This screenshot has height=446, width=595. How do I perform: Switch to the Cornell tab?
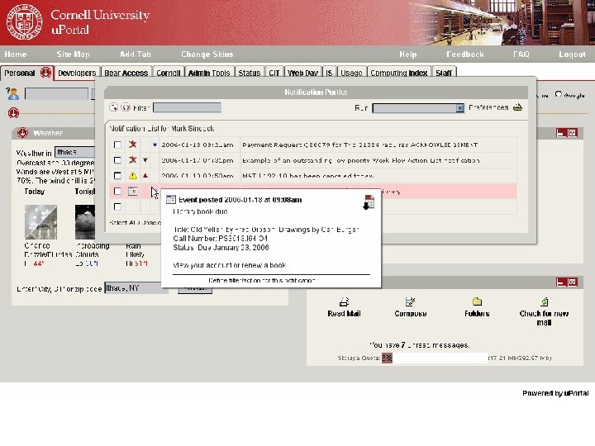168,73
